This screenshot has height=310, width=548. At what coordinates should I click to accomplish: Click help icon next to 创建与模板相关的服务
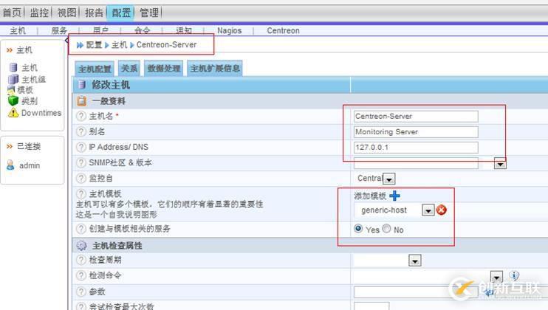tap(81, 229)
